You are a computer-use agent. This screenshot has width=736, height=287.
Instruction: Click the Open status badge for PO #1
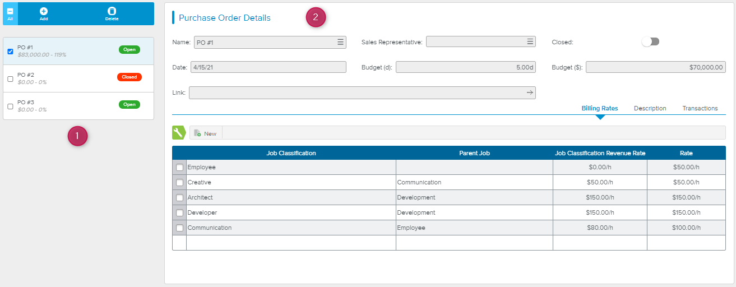point(129,49)
